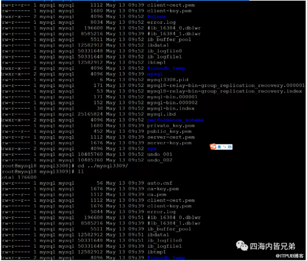Click the #ib_16384_0.dblwr entry timed 09:51
The height and width of the screenshot is (261, 307).
coord(174,218)
